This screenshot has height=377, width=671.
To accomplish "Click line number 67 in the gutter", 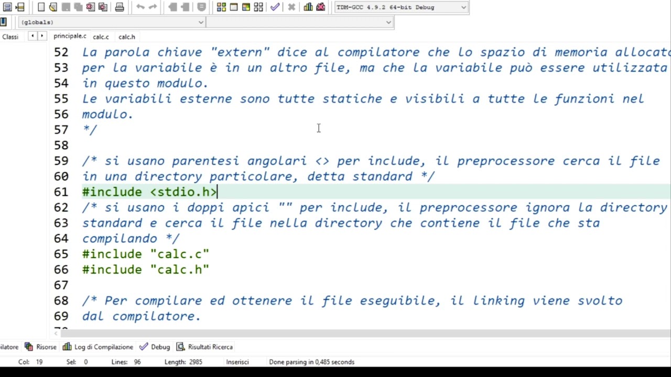I will coord(61,285).
